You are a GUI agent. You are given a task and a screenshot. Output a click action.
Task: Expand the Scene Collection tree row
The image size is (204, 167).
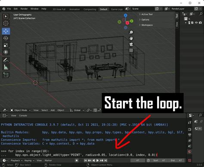point(186,23)
